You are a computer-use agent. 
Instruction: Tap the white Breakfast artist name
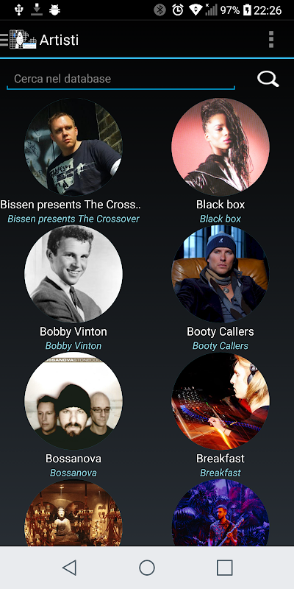(x=220, y=458)
